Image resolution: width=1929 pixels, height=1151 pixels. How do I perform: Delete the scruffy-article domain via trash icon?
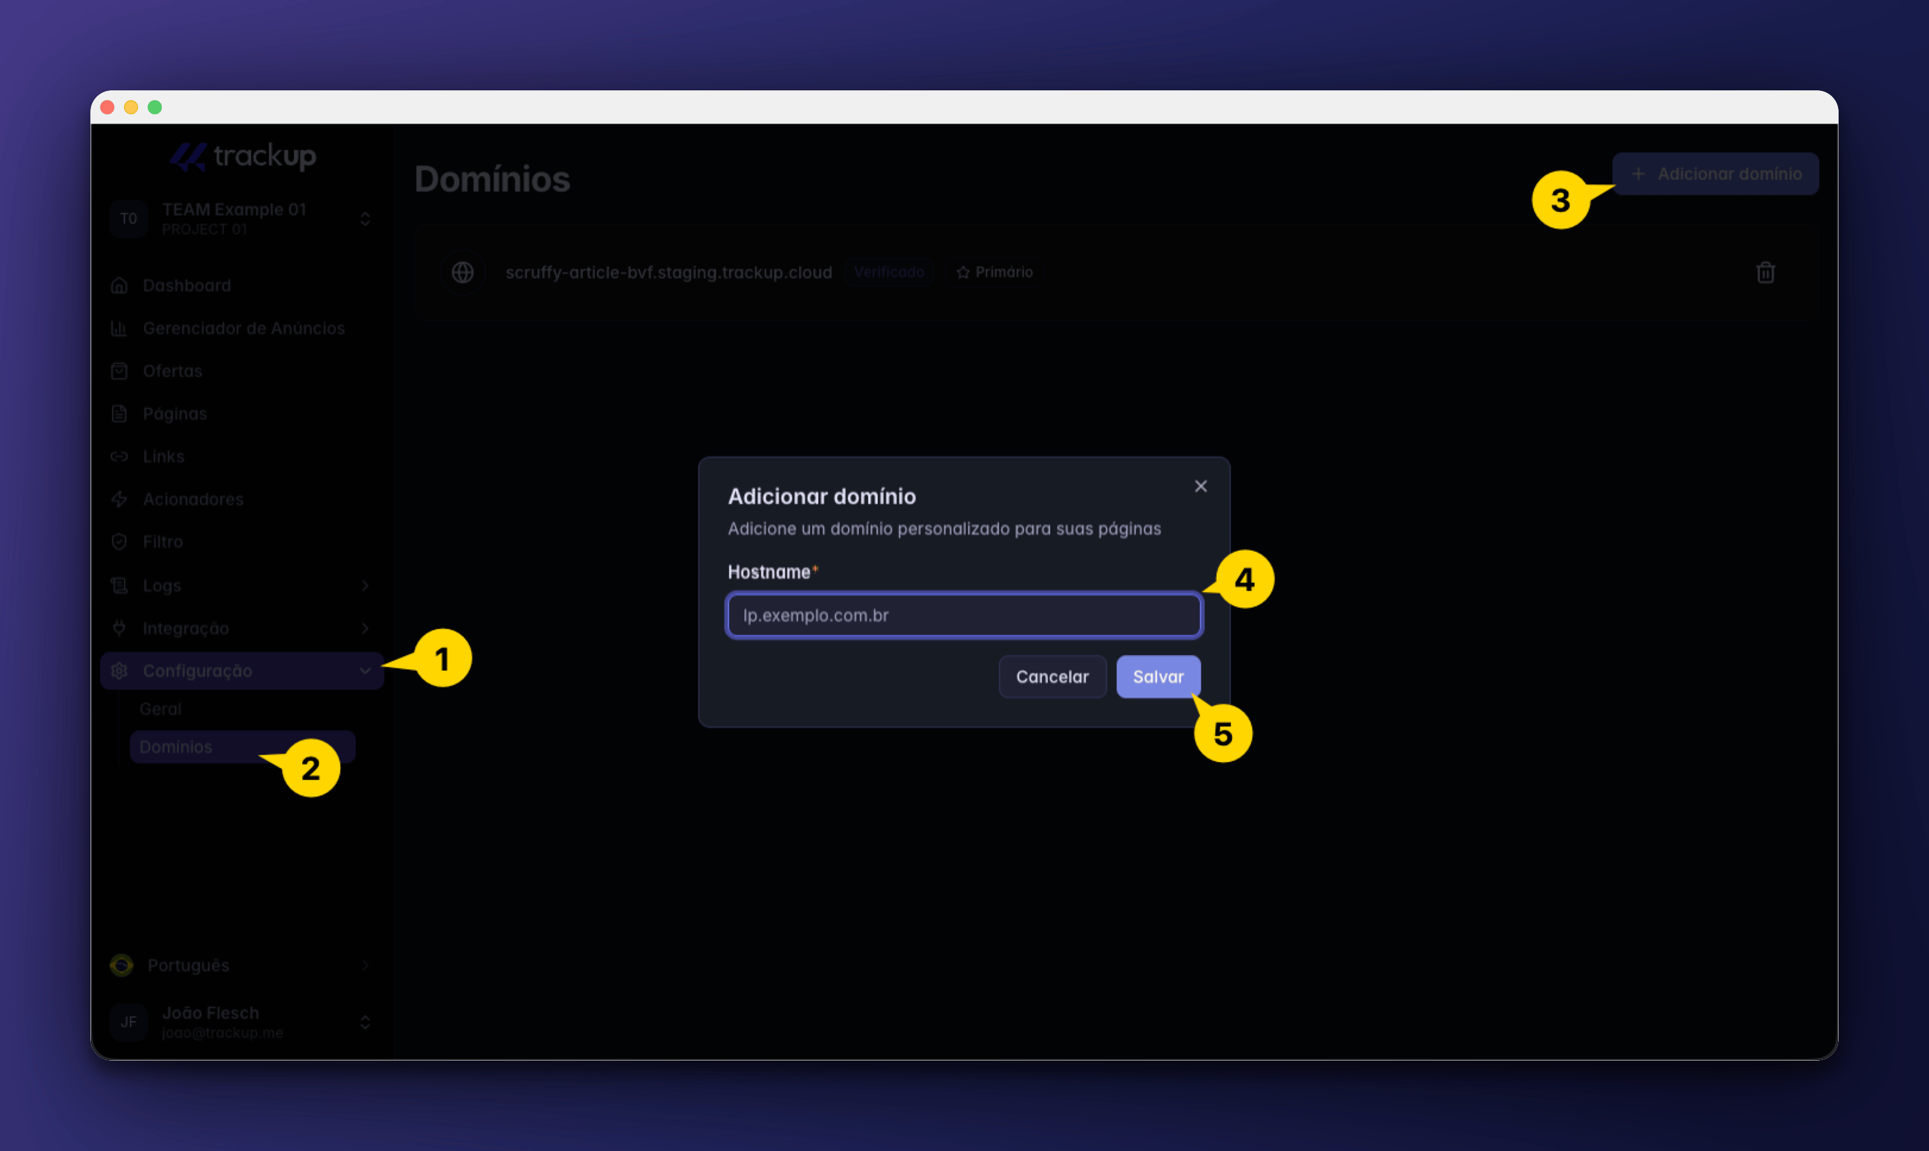click(1766, 272)
